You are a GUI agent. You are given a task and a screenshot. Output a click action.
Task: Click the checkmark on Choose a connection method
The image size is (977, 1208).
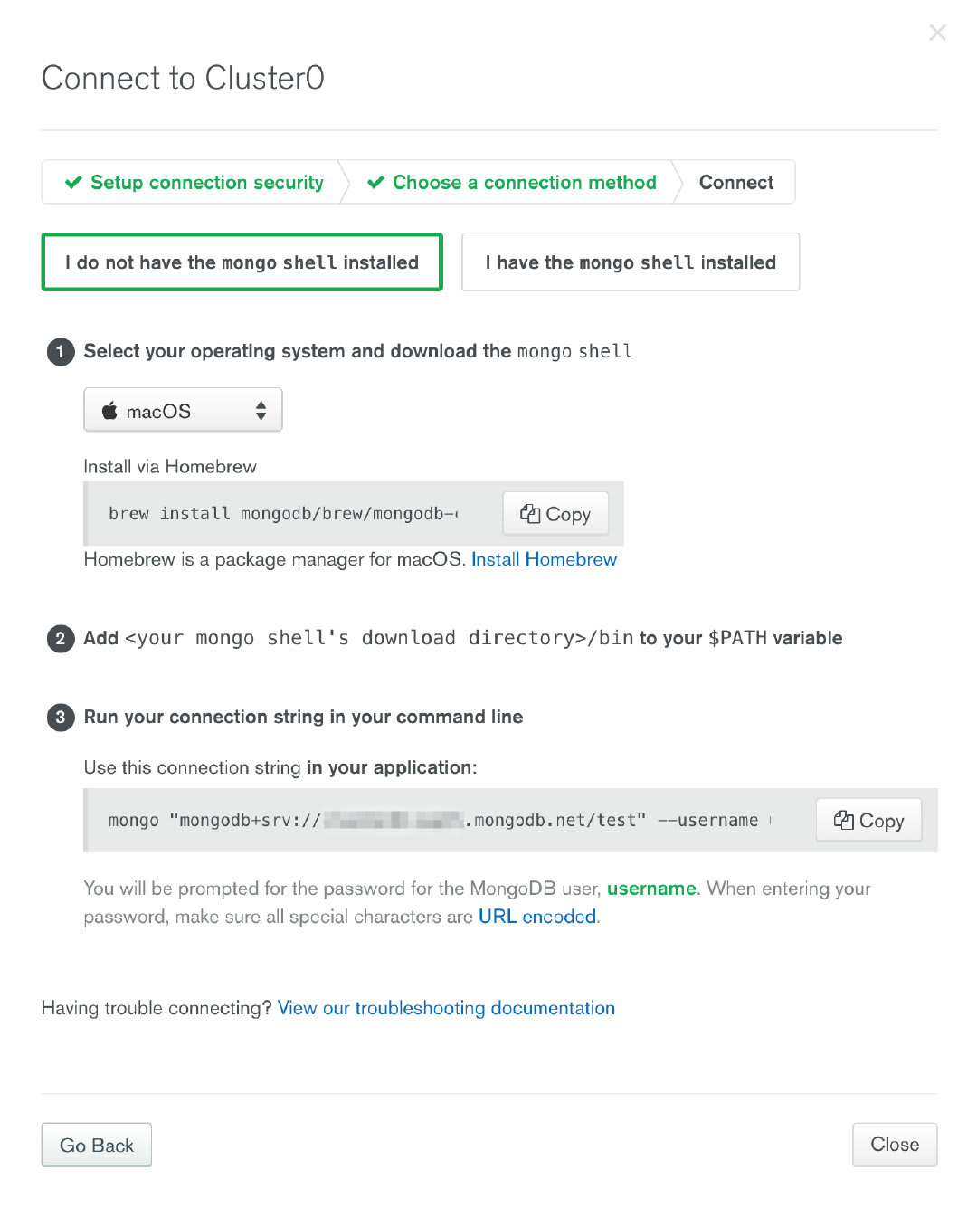tap(375, 183)
